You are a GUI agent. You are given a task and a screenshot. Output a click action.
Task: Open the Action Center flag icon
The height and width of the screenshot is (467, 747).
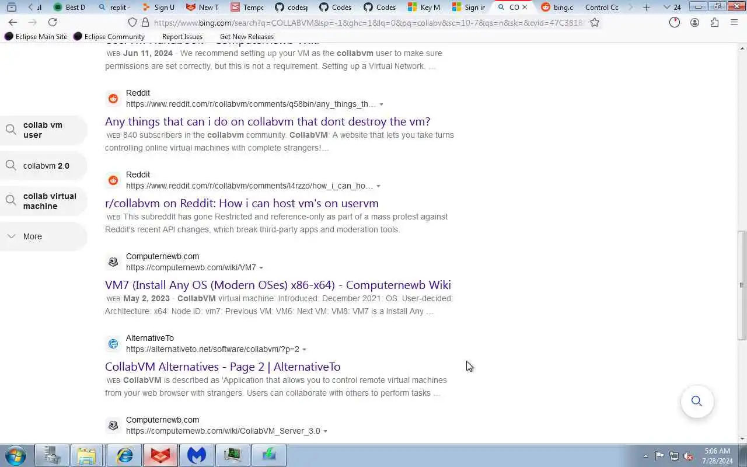point(659,456)
